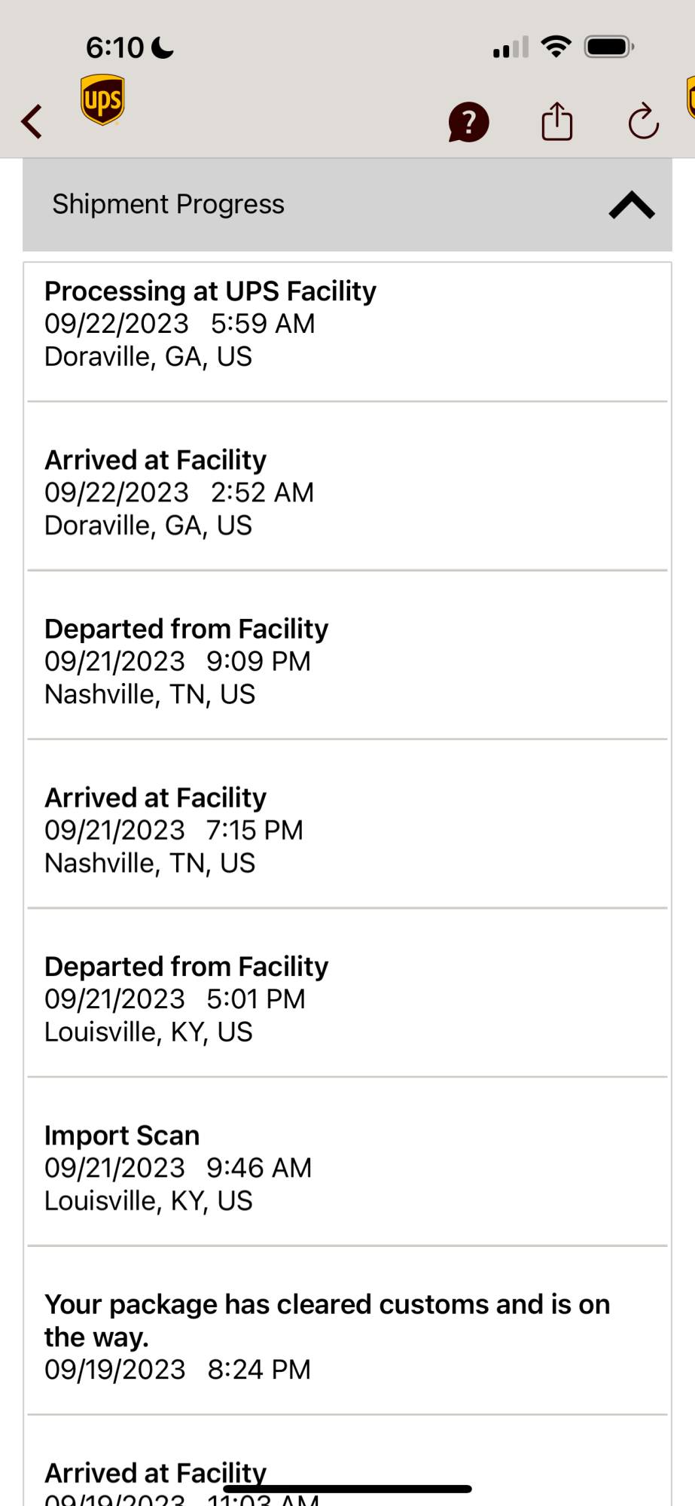Viewport: 695px width, 1506px height.
Task: Open the help chat question icon
Action: pyautogui.click(x=468, y=122)
